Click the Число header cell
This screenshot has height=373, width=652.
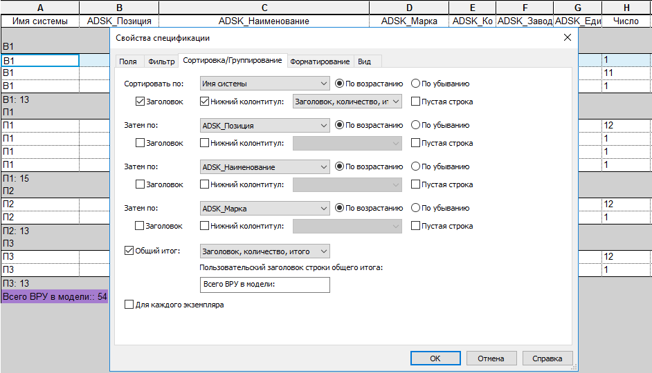click(x=626, y=21)
